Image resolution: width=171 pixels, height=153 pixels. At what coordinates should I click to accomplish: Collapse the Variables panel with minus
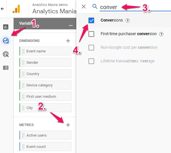(71, 25)
